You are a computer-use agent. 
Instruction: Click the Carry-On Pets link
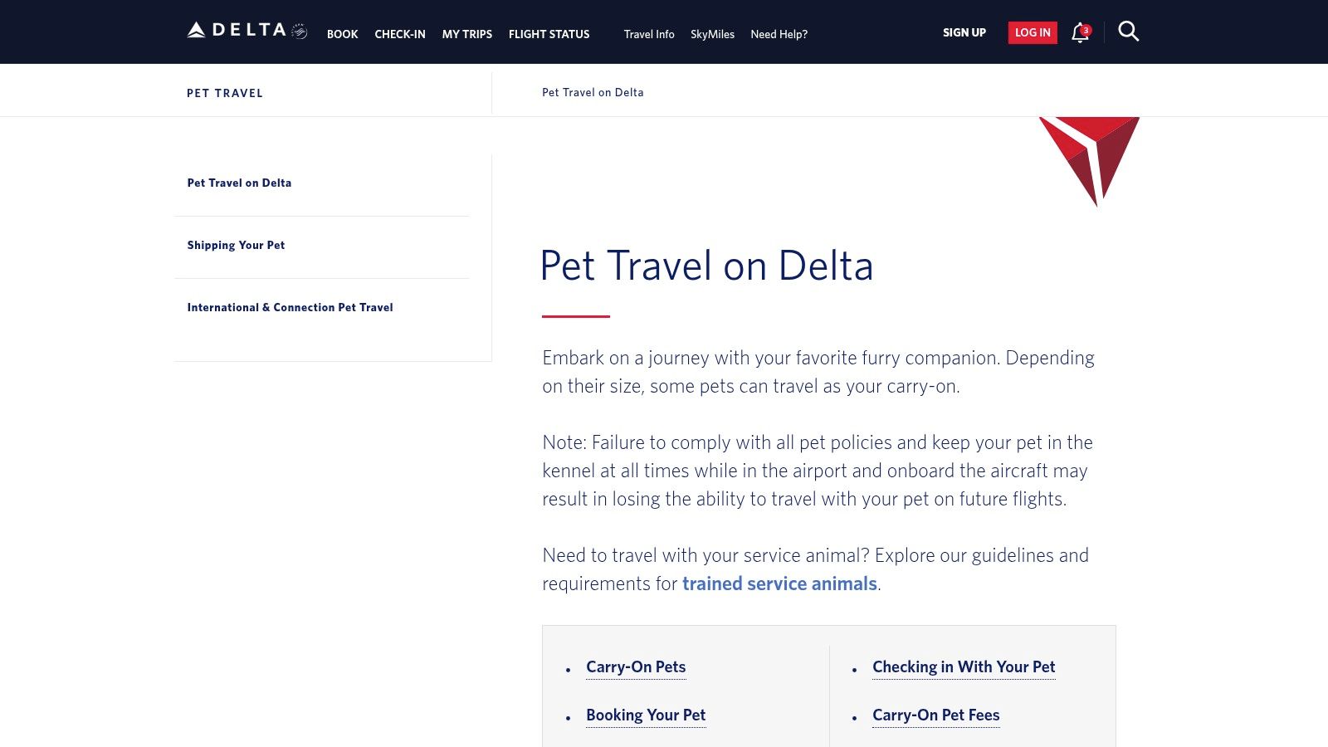tap(636, 666)
